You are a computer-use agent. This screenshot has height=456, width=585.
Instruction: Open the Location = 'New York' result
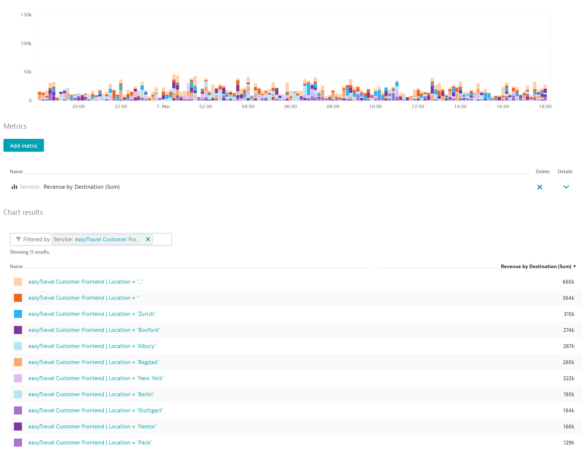click(x=96, y=378)
